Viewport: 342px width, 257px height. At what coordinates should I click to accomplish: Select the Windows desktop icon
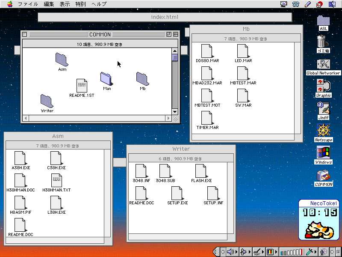pyautogui.click(x=324, y=152)
